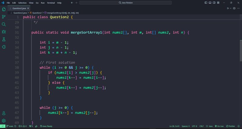Synchronize changes icon beside main branch
Screen dimensions: 242x129
pos(15,126)
